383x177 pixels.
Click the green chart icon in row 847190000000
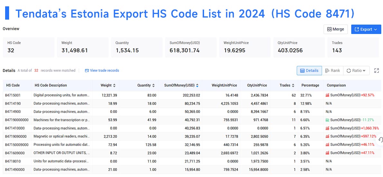[x=327, y=120]
